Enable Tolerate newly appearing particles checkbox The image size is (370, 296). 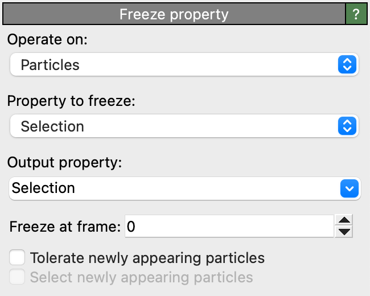[18, 258]
